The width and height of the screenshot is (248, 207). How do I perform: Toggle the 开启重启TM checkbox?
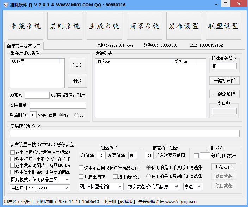coord(81,177)
